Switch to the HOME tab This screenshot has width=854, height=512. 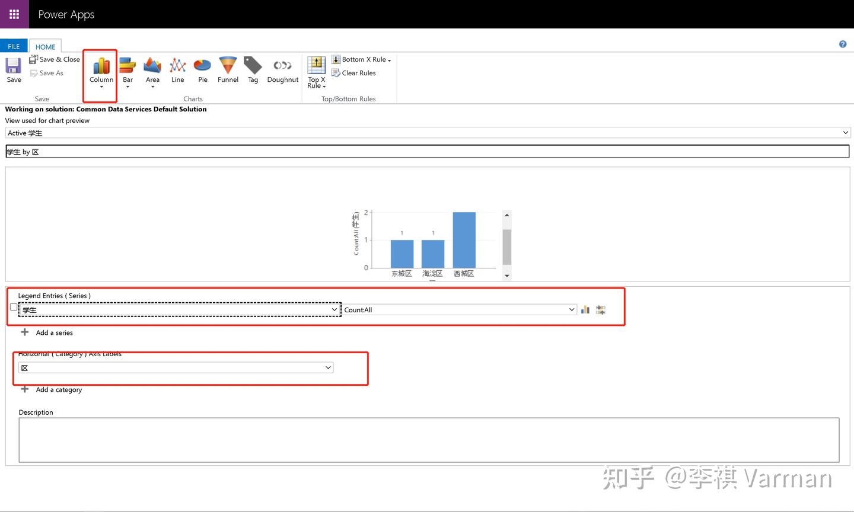point(45,46)
